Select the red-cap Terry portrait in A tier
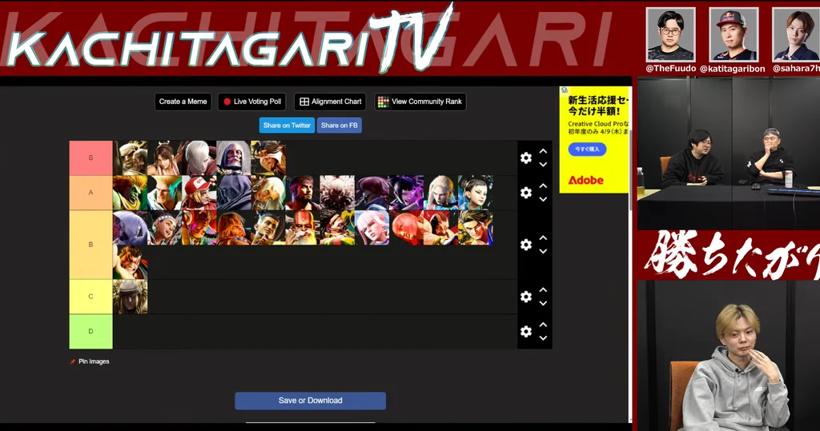820x431 pixels. (199, 193)
